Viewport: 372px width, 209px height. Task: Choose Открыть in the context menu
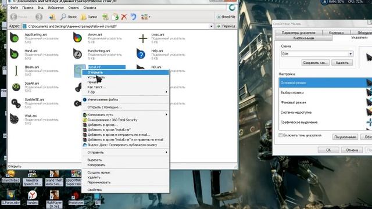coord(126,72)
